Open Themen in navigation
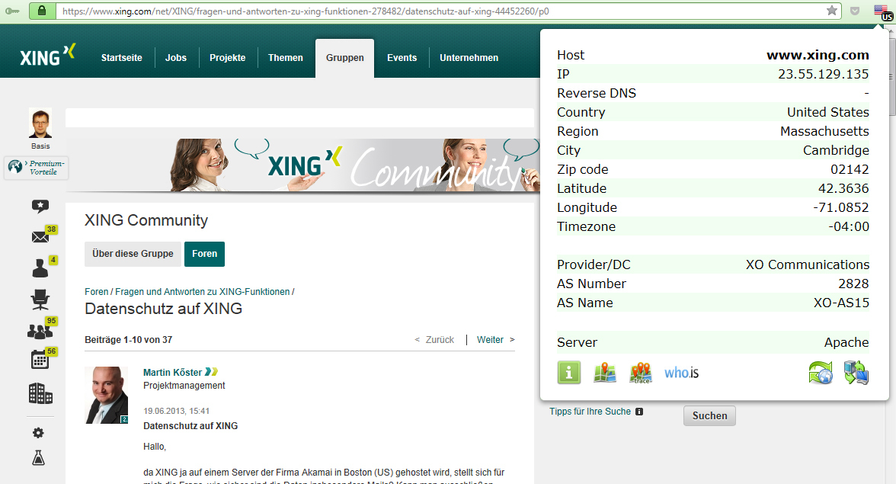 coord(286,58)
